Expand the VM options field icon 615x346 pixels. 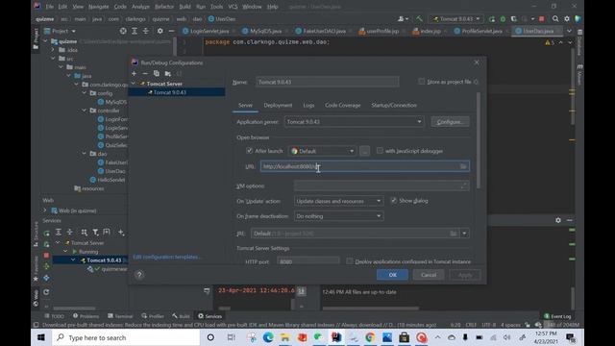point(464,185)
